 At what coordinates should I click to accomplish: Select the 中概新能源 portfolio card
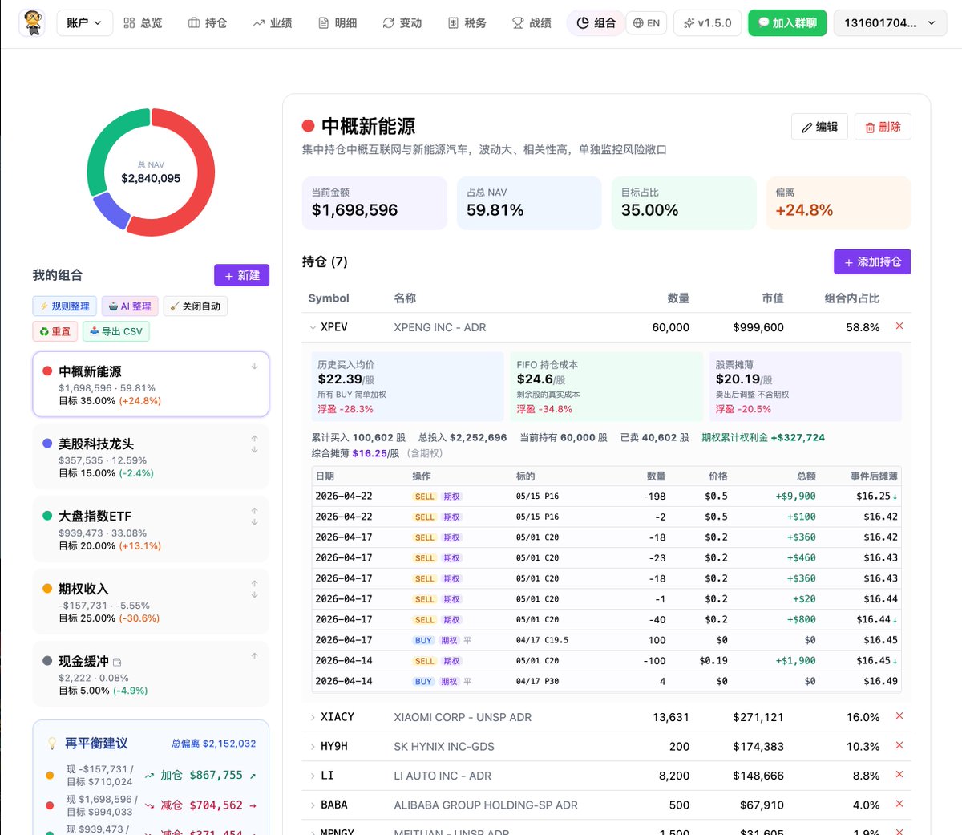151,384
